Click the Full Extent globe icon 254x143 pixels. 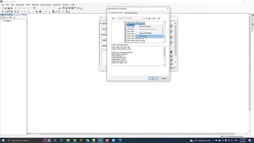[12, 12]
